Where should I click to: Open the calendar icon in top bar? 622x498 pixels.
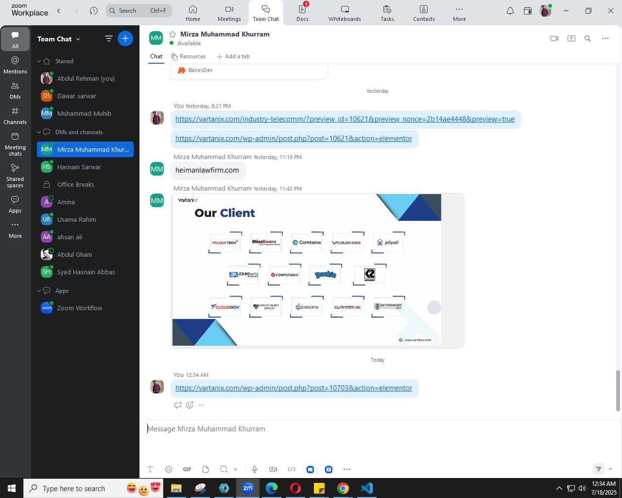pos(528,11)
